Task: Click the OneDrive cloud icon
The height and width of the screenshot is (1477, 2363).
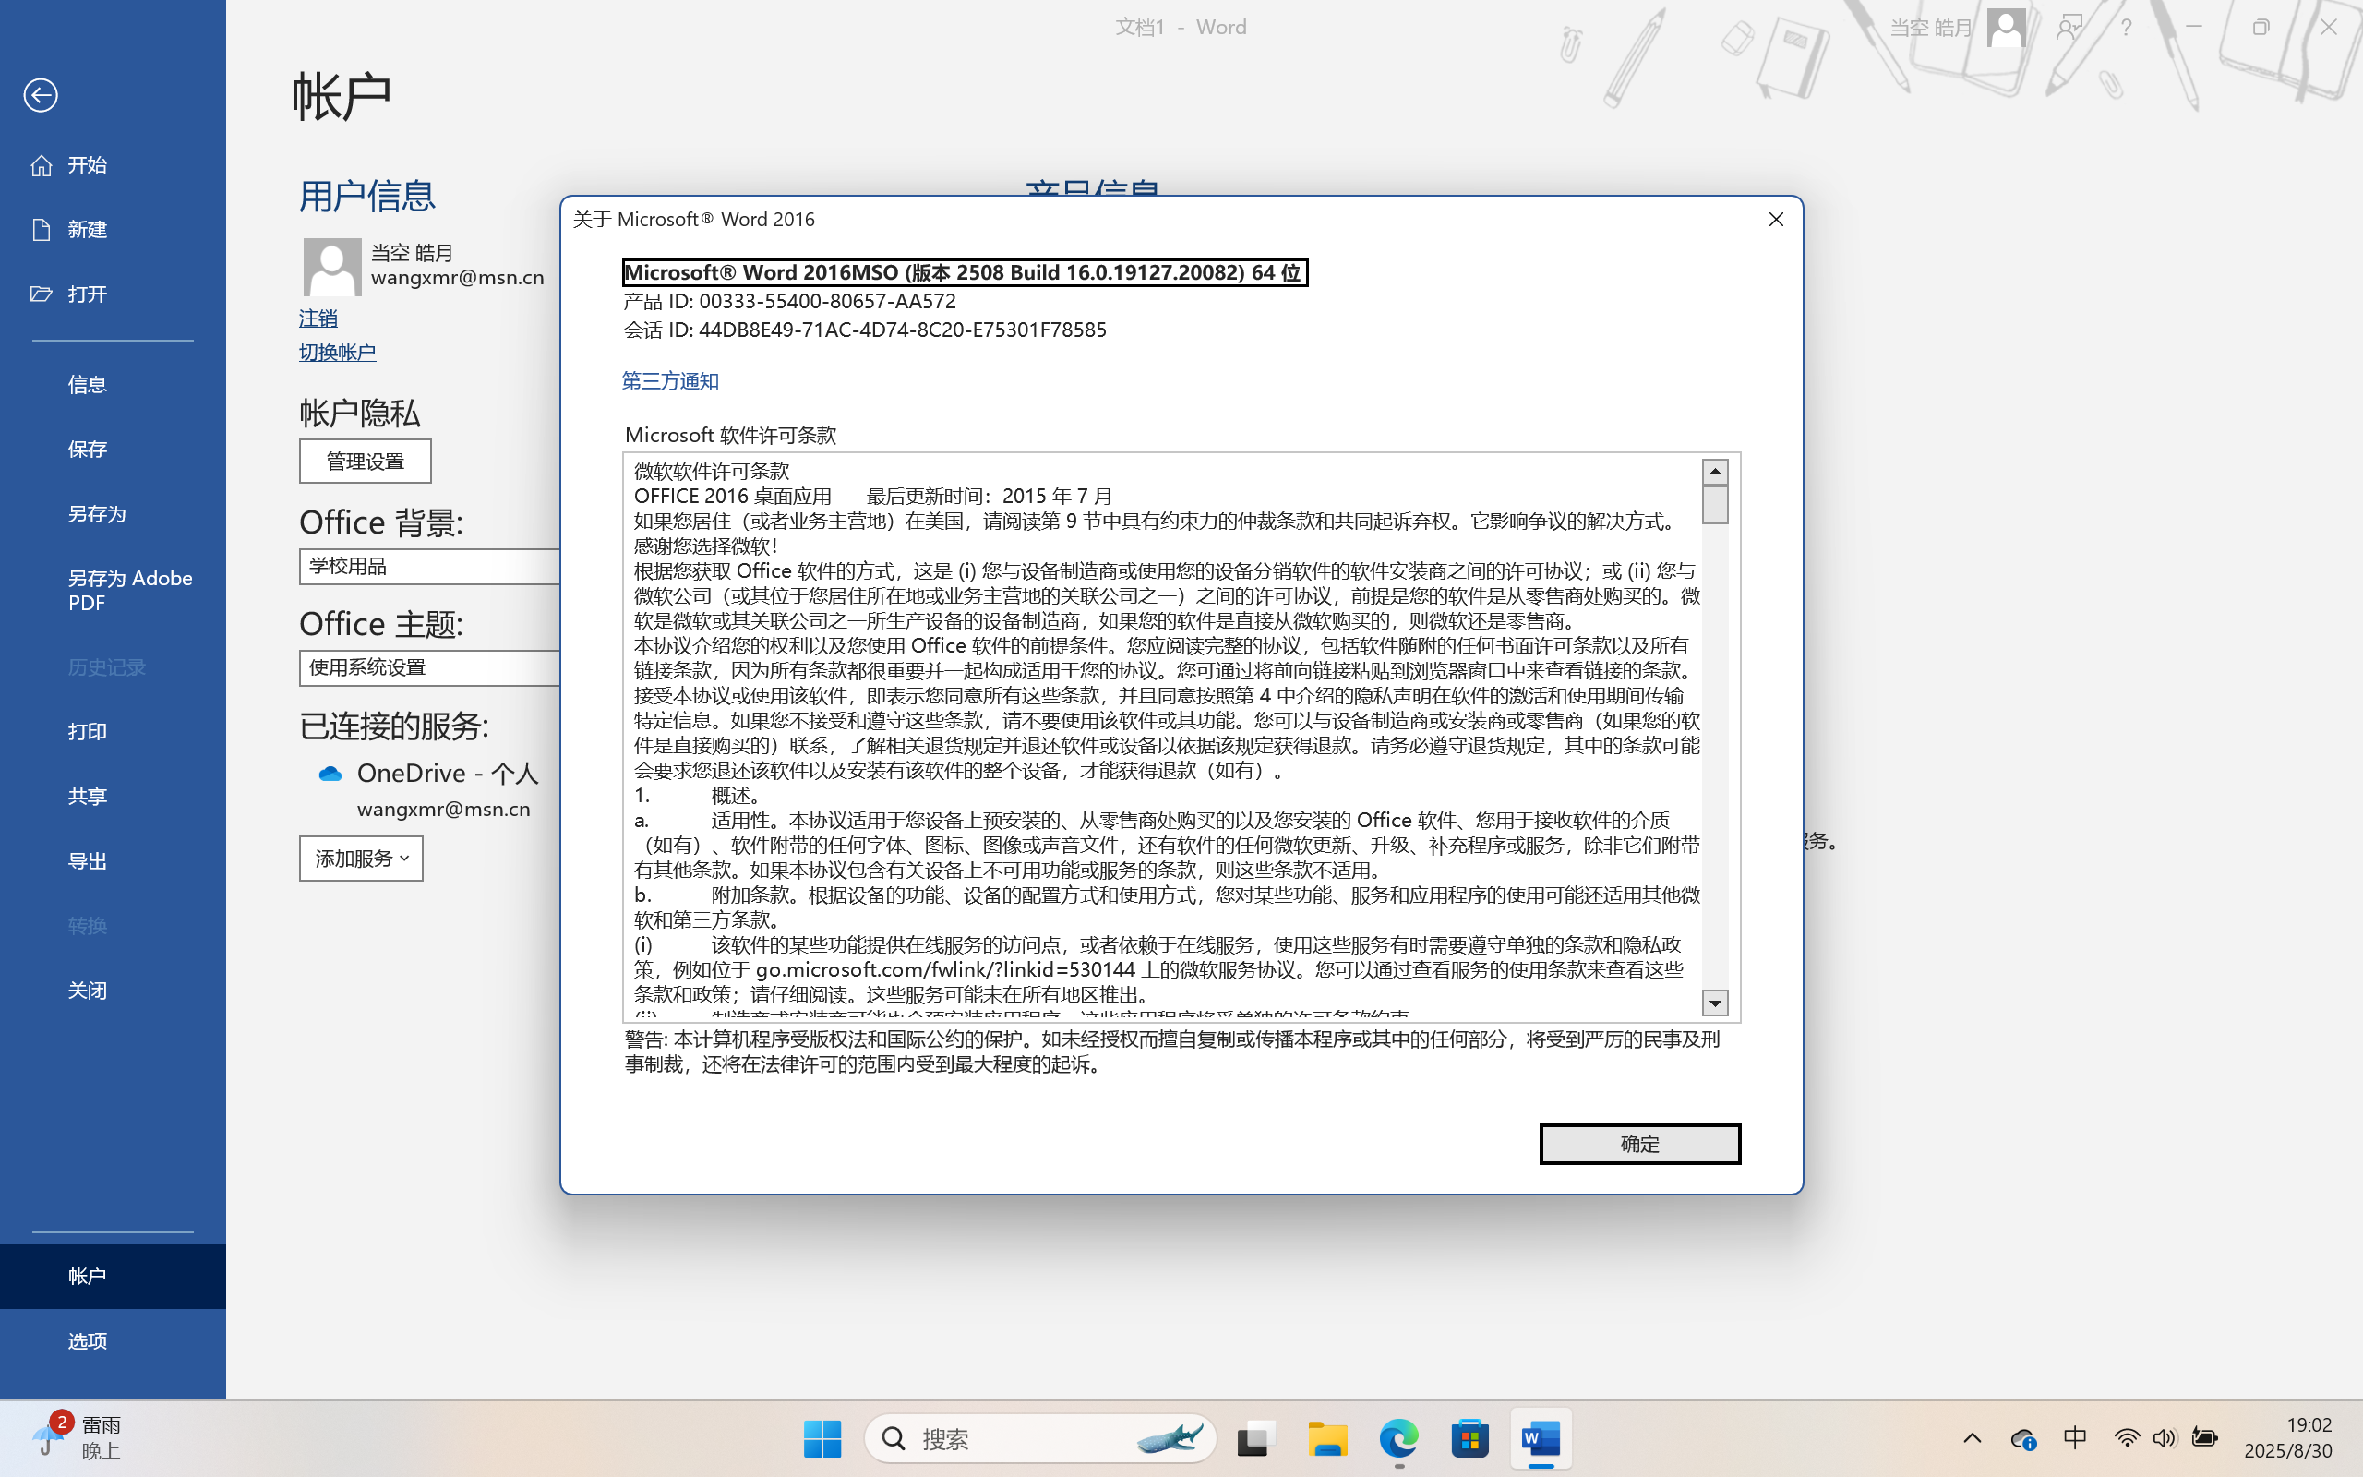Action: point(330,774)
